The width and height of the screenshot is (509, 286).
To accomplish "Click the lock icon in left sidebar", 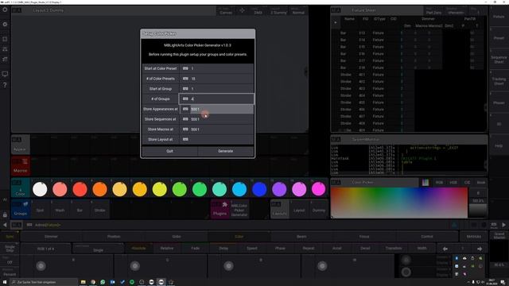I will click(x=5, y=214).
